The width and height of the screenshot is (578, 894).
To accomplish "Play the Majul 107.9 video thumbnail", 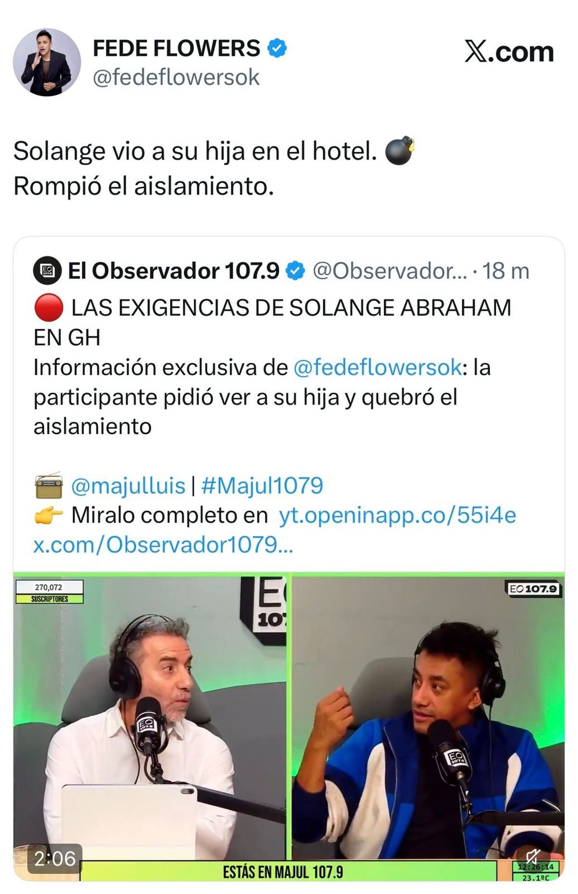I will click(x=289, y=726).
